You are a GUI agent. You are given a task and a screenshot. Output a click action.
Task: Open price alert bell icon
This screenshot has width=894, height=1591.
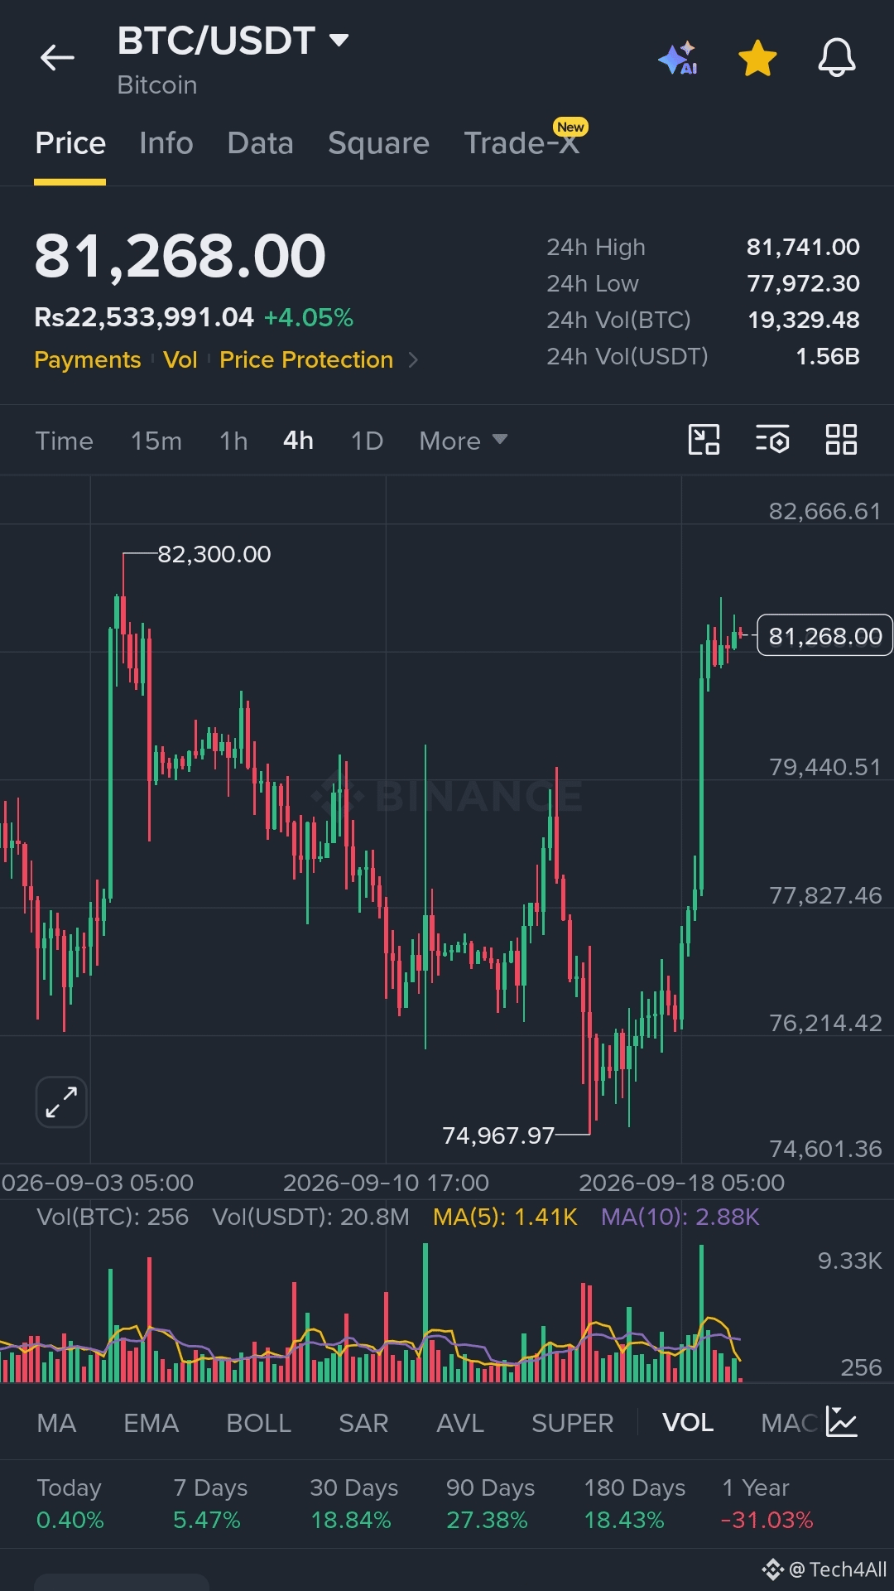(x=837, y=58)
